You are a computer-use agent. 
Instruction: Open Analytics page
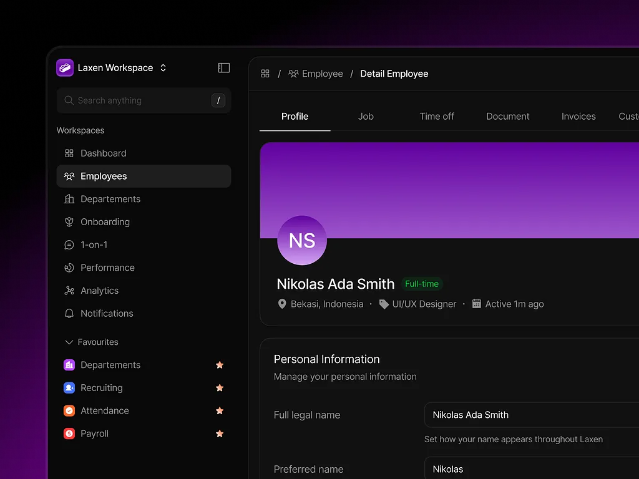coord(144,291)
